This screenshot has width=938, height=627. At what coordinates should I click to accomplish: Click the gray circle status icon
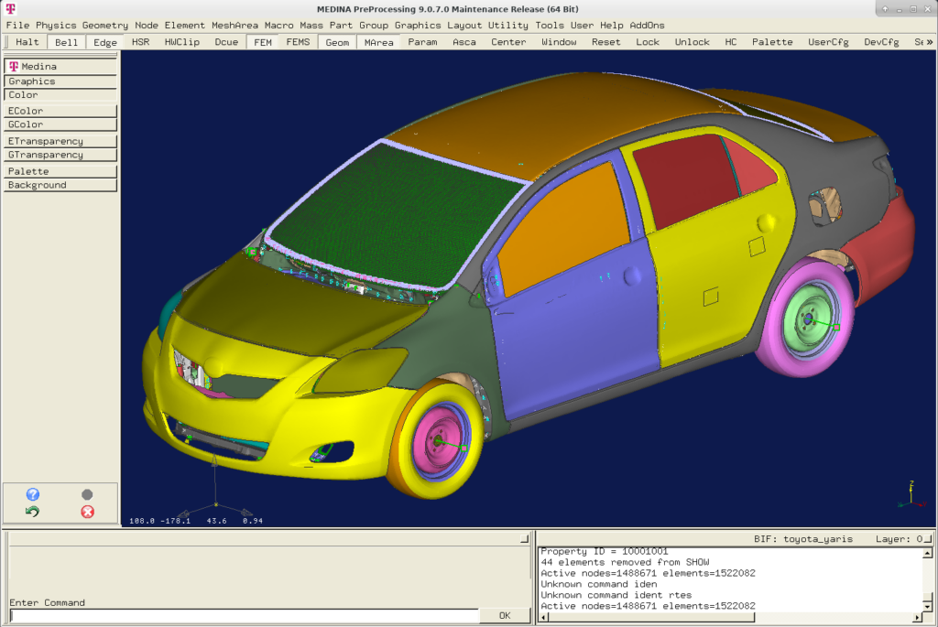(x=87, y=494)
